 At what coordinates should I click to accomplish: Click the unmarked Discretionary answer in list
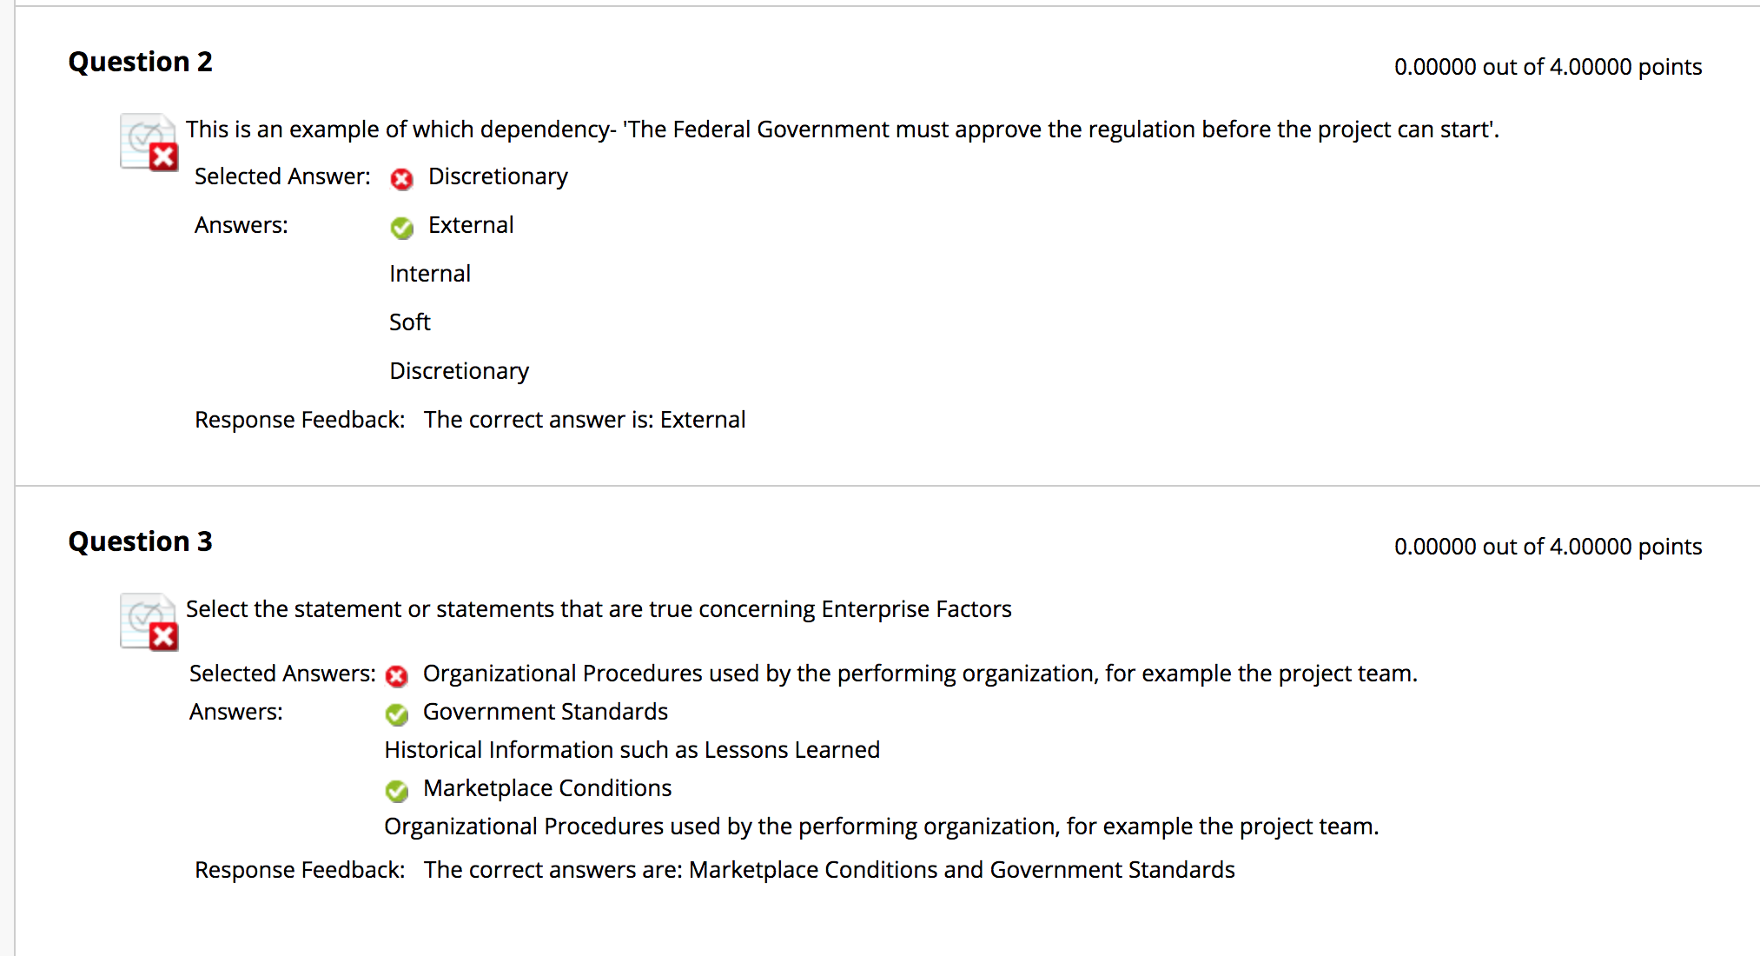[x=459, y=371]
